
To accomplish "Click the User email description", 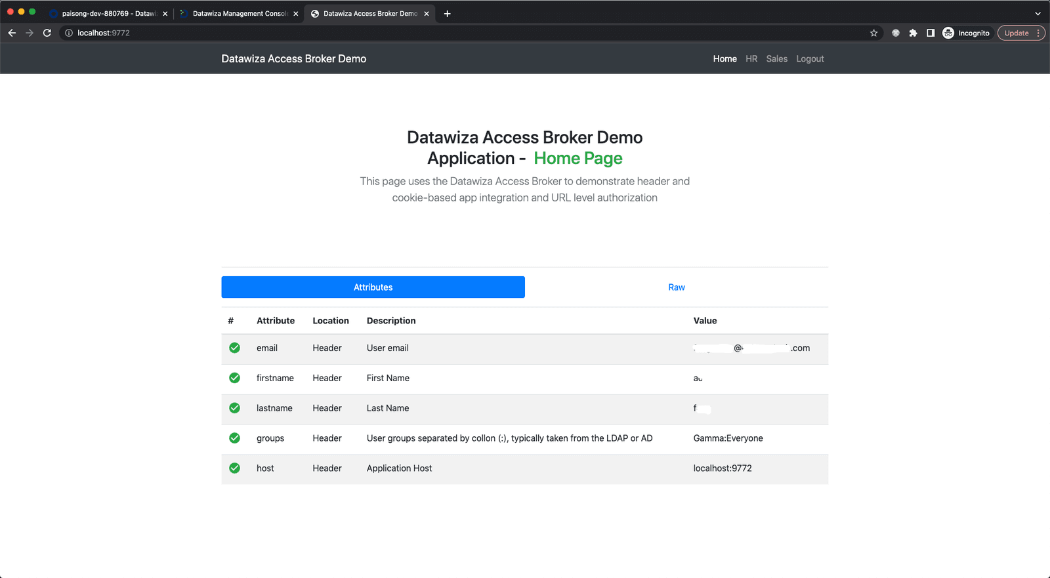I will tap(388, 348).
